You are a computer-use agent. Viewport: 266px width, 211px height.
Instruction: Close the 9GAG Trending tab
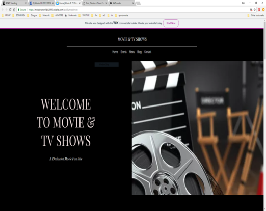point(26,3)
